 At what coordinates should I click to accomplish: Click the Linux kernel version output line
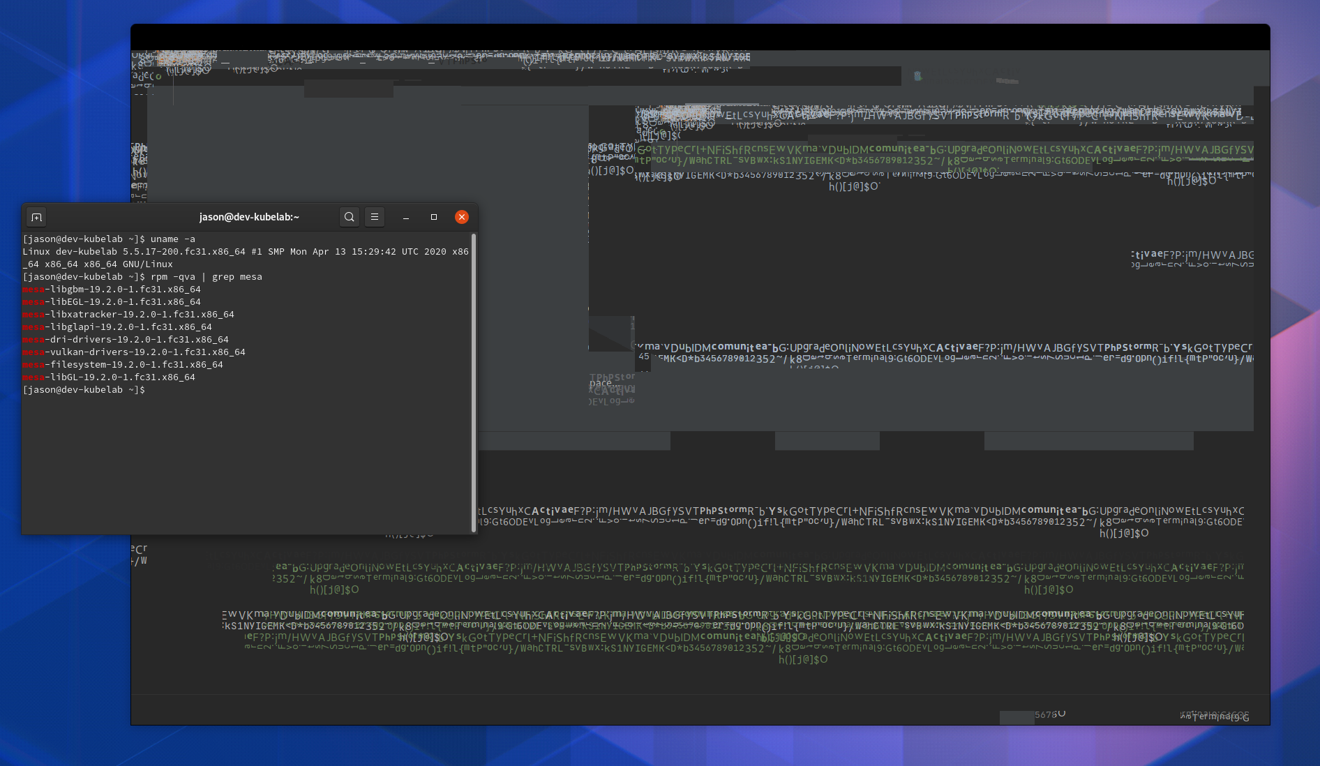pyautogui.click(x=246, y=251)
